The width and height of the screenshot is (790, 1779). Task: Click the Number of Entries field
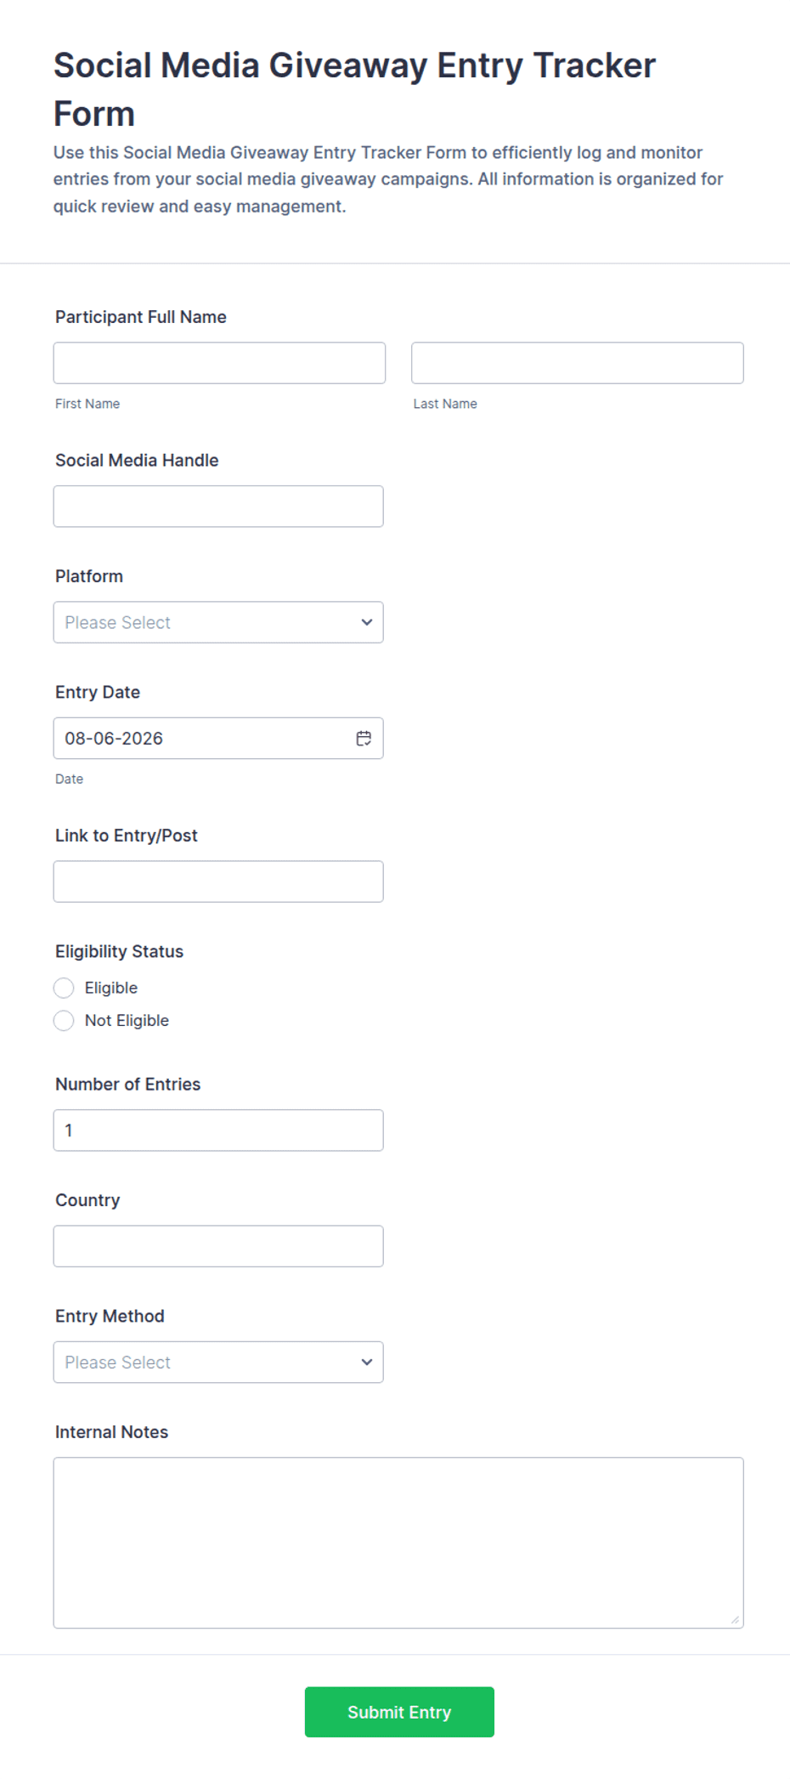tap(218, 1130)
